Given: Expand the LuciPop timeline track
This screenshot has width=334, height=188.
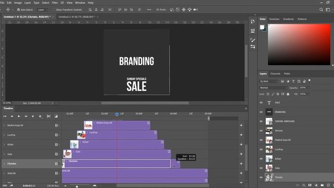Looking at the screenshot, I should 4,135.
